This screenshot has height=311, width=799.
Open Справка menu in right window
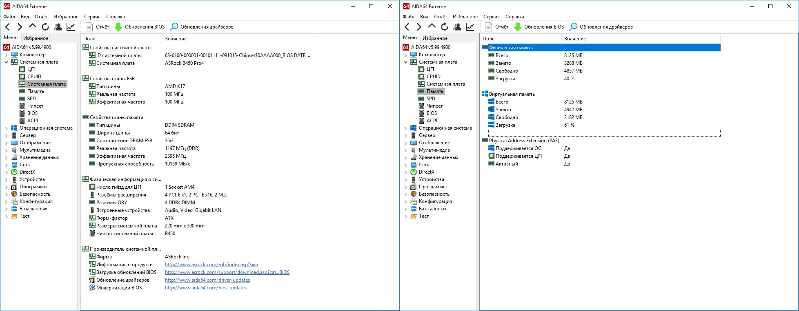pos(515,17)
